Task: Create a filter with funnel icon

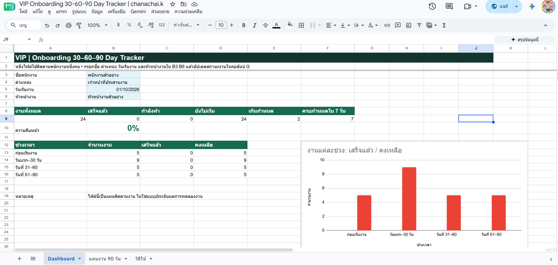Action: coord(419,25)
